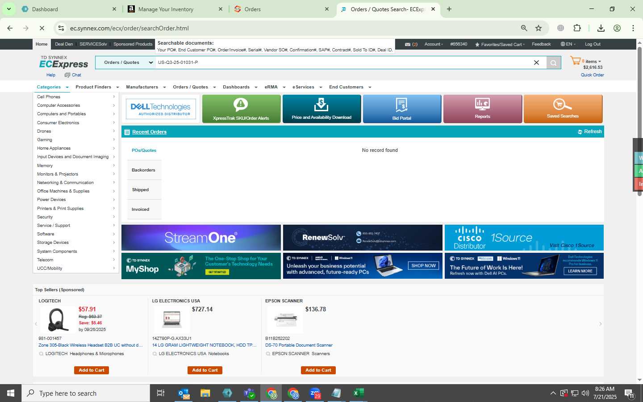Open Zoom app from the taskbar
The width and height of the screenshot is (643, 402).
(x=315, y=393)
